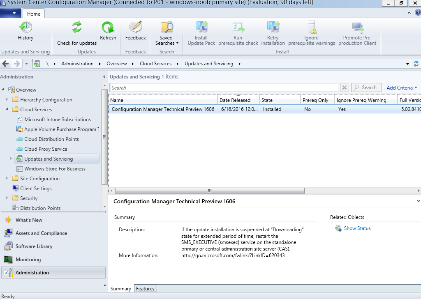Sort by the Date Released column header
Viewport: 421px width, 299px height.
238,100
